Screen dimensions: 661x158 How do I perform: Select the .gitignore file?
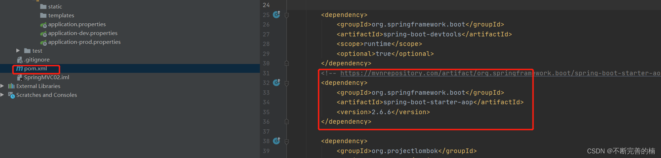(37, 60)
